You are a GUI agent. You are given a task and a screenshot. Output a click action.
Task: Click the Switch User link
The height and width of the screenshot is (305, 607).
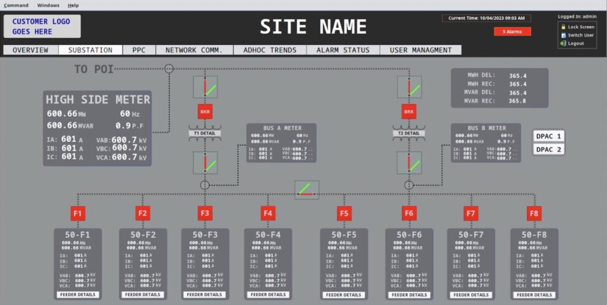click(x=580, y=35)
